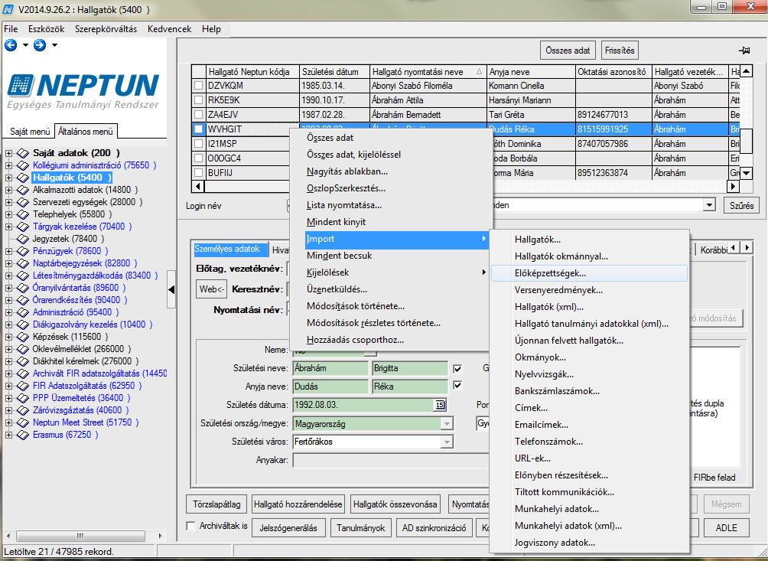768x561 pixels.
Task: Click the book icon beside Alkalmazotti adatok
Action: pos(23,190)
